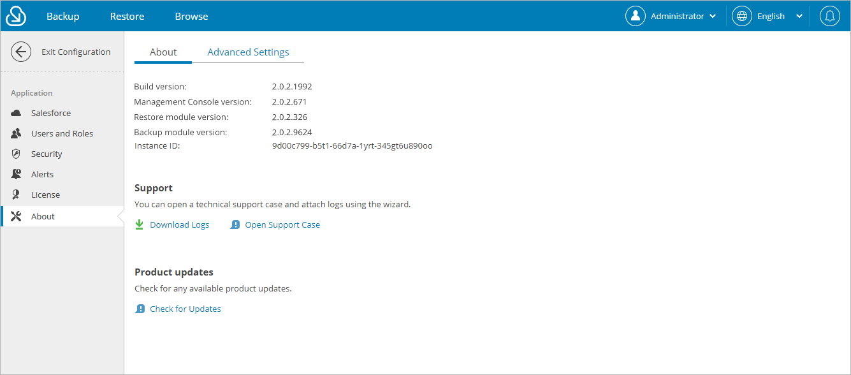Click Restore module version 2.0.2.326

(289, 117)
